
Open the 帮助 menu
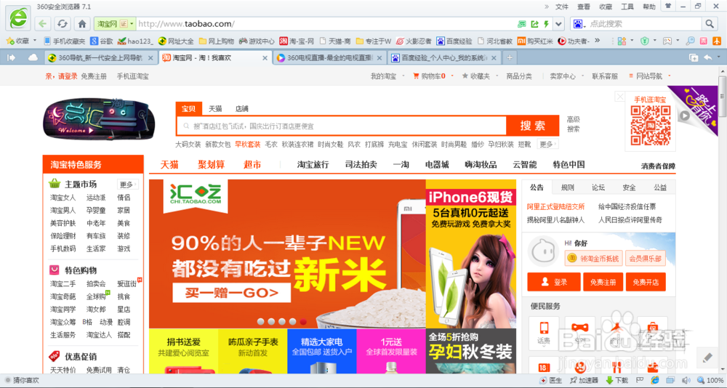(x=649, y=7)
